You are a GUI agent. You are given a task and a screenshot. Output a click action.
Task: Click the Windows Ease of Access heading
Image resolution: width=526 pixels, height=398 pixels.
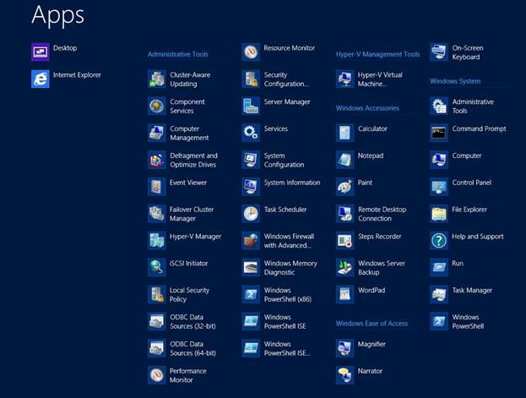(x=371, y=323)
